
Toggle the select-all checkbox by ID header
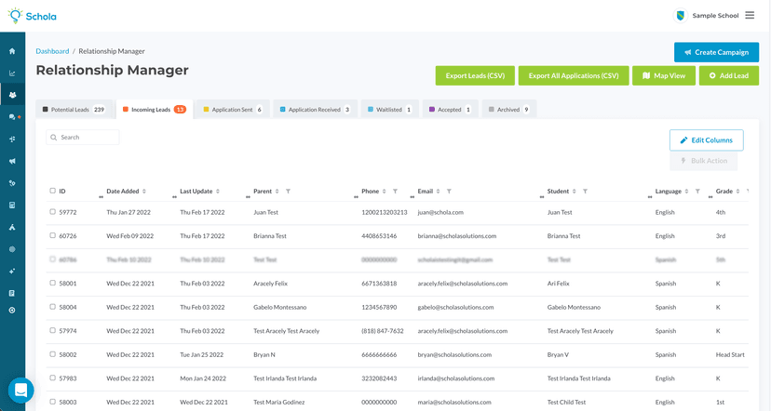53,191
